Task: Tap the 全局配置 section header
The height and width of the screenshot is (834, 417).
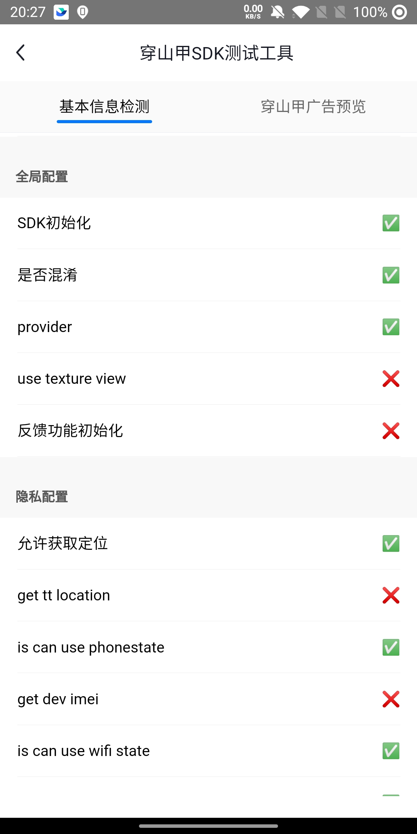Action: [42, 177]
